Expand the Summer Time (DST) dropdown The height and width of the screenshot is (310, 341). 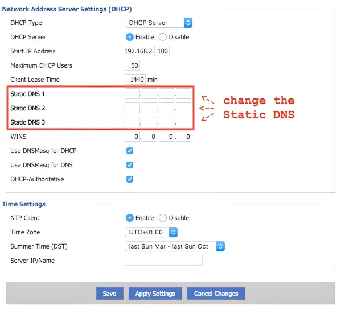click(x=175, y=246)
